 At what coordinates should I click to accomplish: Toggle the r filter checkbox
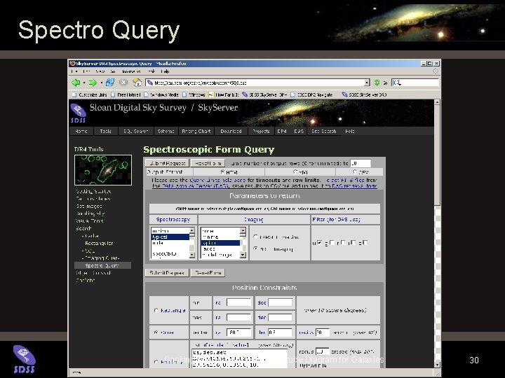coord(343,243)
